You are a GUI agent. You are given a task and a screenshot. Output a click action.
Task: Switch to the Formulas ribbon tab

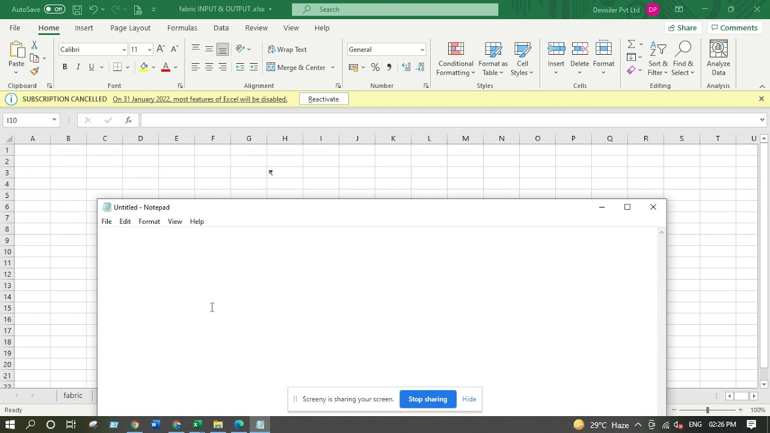tap(182, 28)
